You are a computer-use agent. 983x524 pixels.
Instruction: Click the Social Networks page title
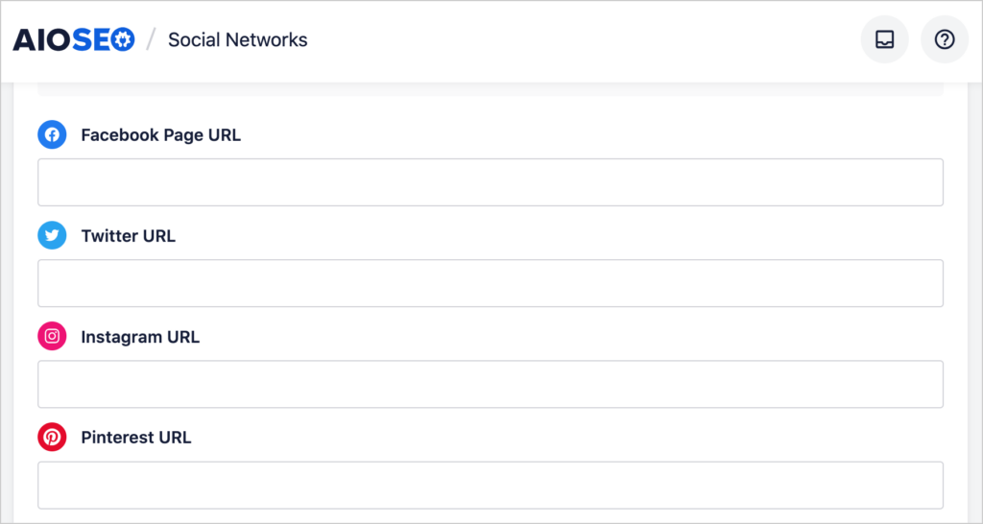pyautogui.click(x=238, y=40)
